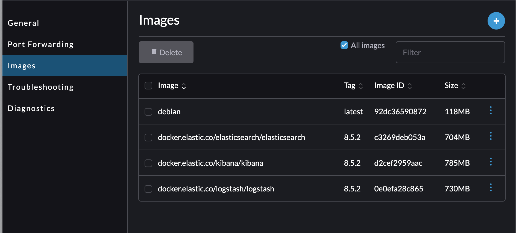The height and width of the screenshot is (233, 516).
Task: Select the kibana image checkbox
Action: [148, 163]
